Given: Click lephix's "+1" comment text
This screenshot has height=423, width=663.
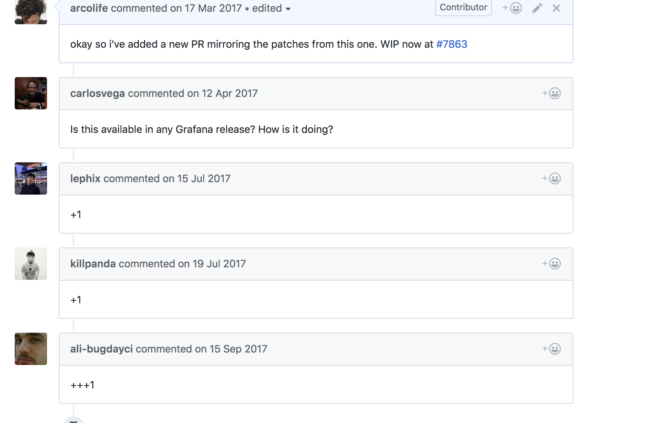Looking at the screenshot, I should 76,214.
